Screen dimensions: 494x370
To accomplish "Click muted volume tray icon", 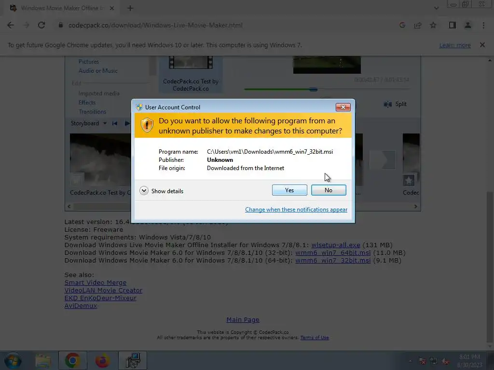I will click(445, 361).
